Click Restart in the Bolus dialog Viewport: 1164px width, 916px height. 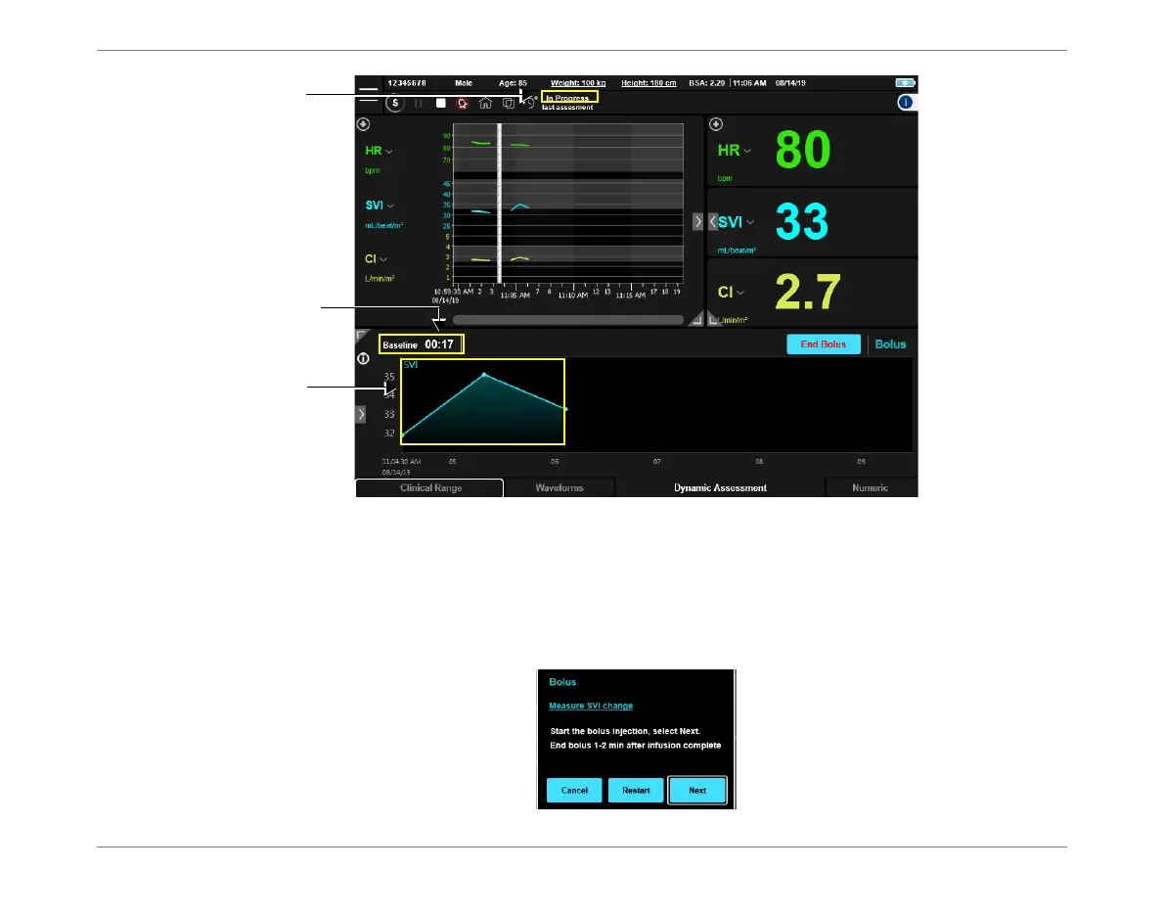pyautogui.click(x=636, y=791)
